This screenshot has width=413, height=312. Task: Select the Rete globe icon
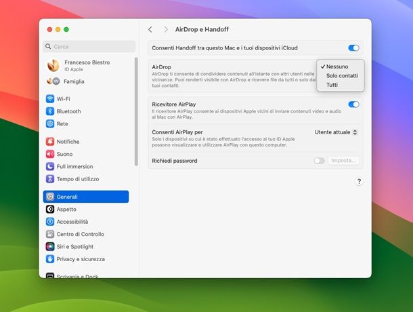pos(50,123)
